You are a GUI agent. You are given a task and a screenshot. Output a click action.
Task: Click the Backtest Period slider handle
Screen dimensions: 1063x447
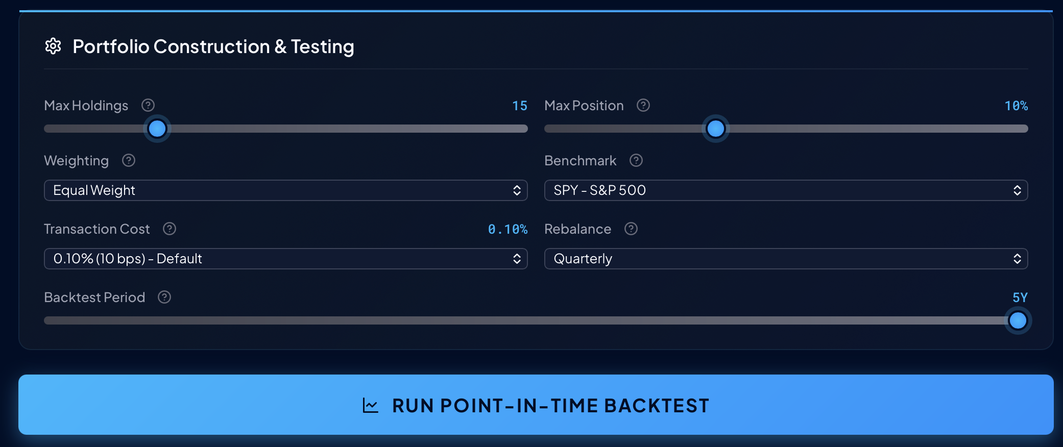(x=1018, y=320)
